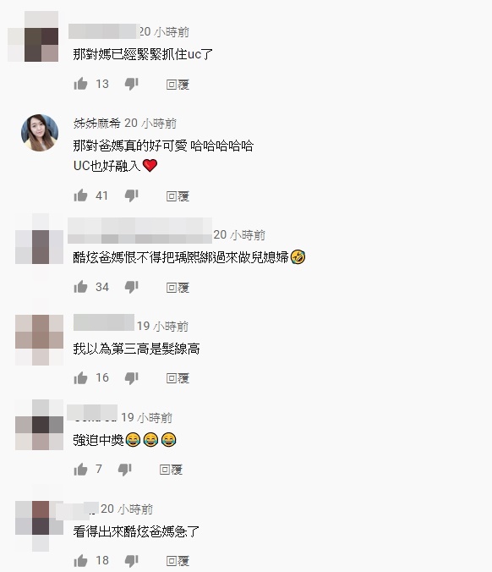Reply to the 強迫中獎 comment
The height and width of the screenshot is (572, 492).
(x=171, y=470)
